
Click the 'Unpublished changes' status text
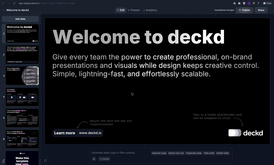(x=224, y=10)
